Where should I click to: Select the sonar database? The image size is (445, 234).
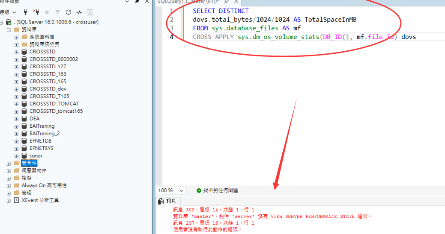(x=36, y=156)
